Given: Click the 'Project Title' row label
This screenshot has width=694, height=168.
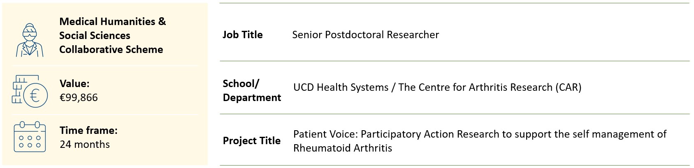Looking at the screenshot, I should pos(251,140).
